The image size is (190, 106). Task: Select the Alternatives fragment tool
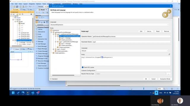(40, 32)
